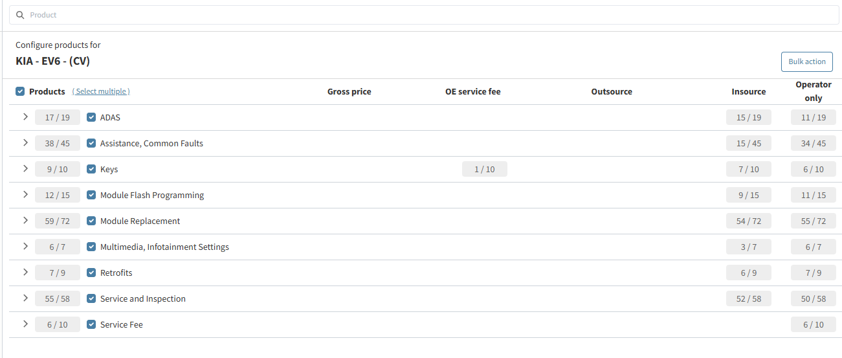
Task: Click Service and Inspection 55 / 58 count badge
Action: (58, 298)
